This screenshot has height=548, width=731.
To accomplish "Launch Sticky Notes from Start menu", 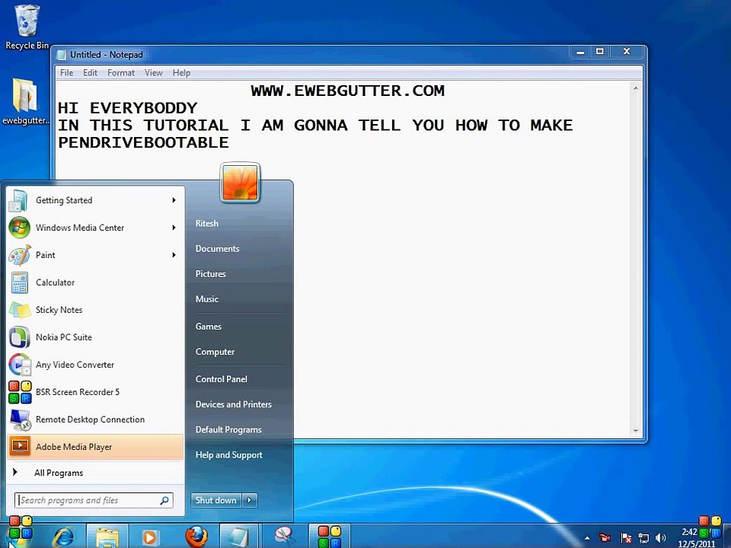I will (96, 310).
